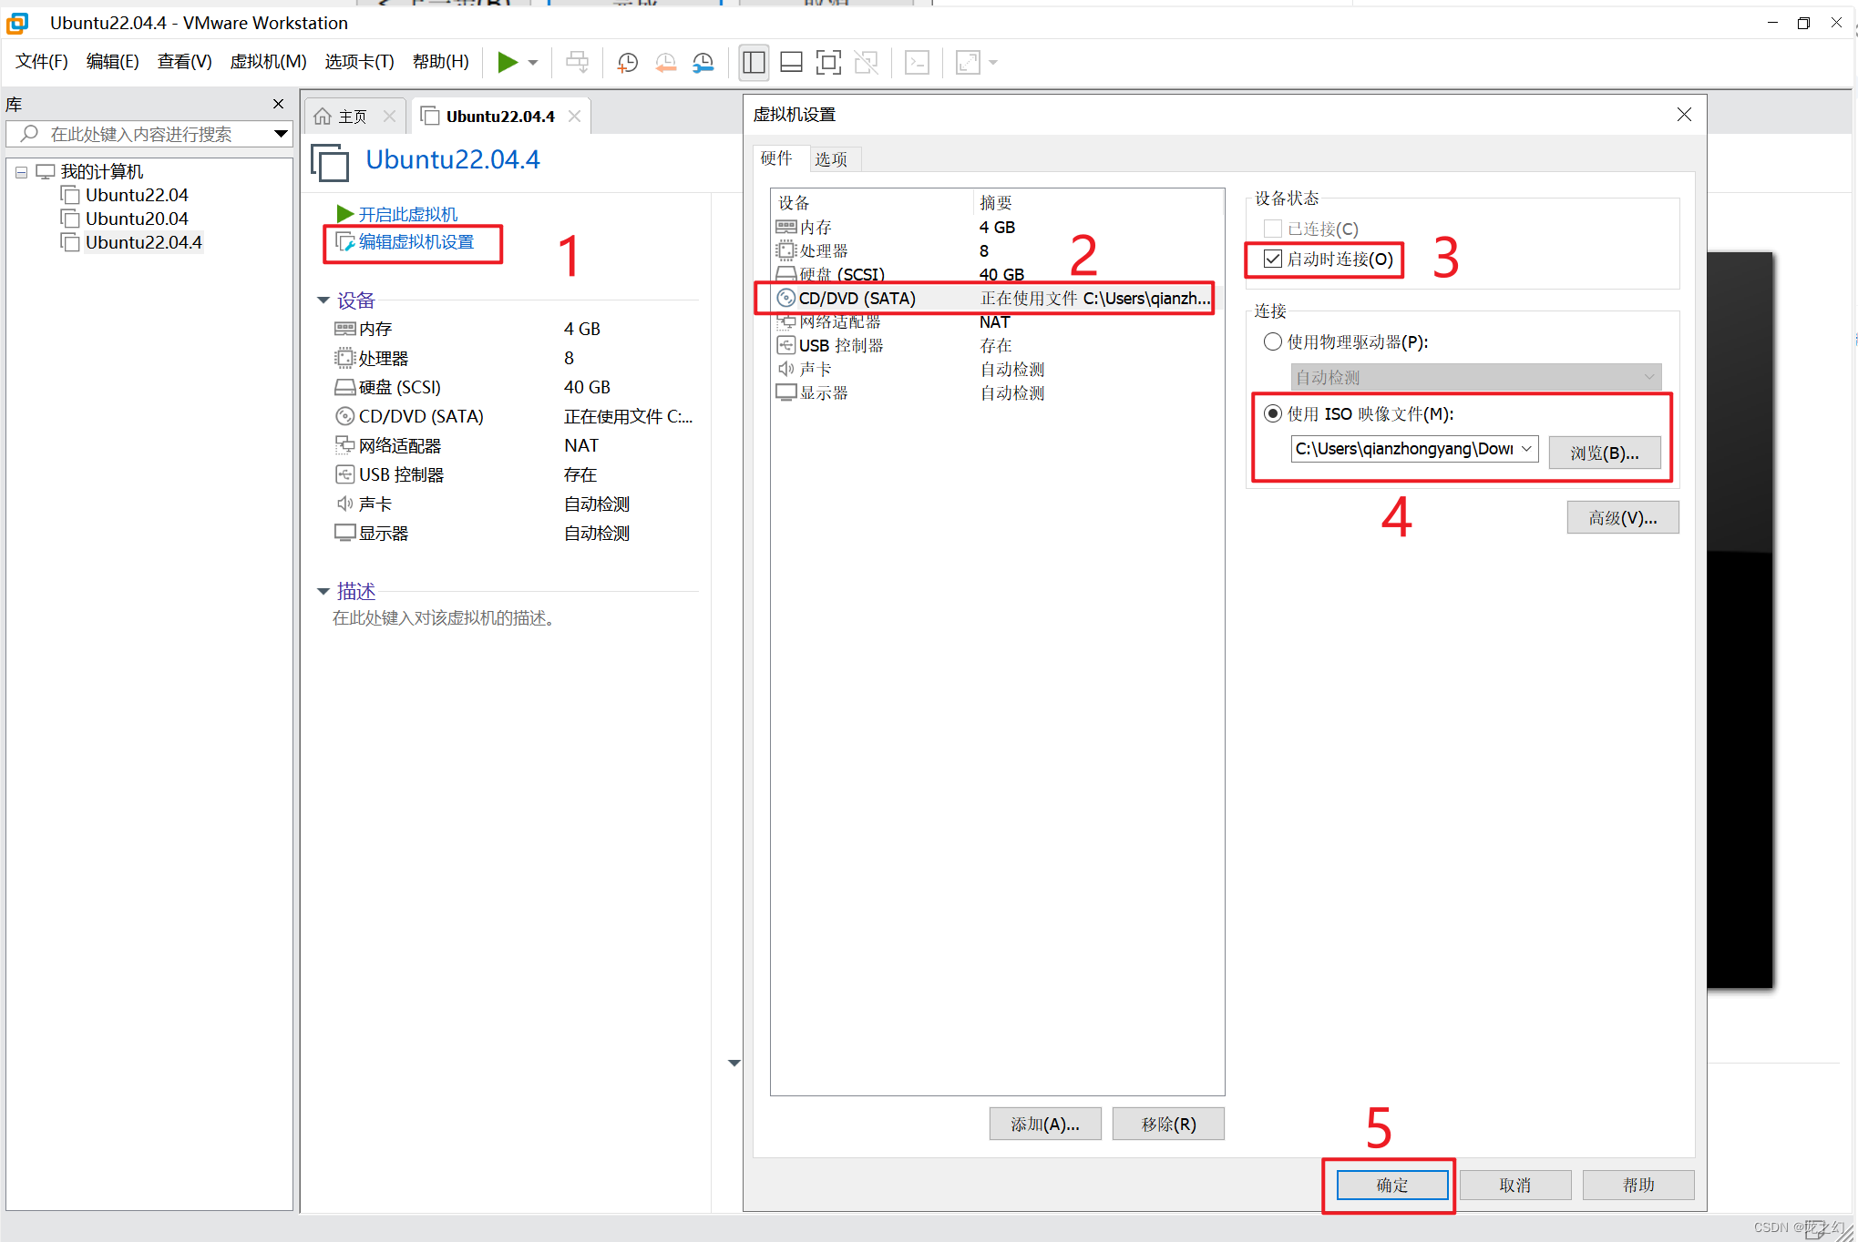This screenshot has height=1242, width=1858.
Task: Click the 高级(V)... button
Action: (x=1622, y=517)
